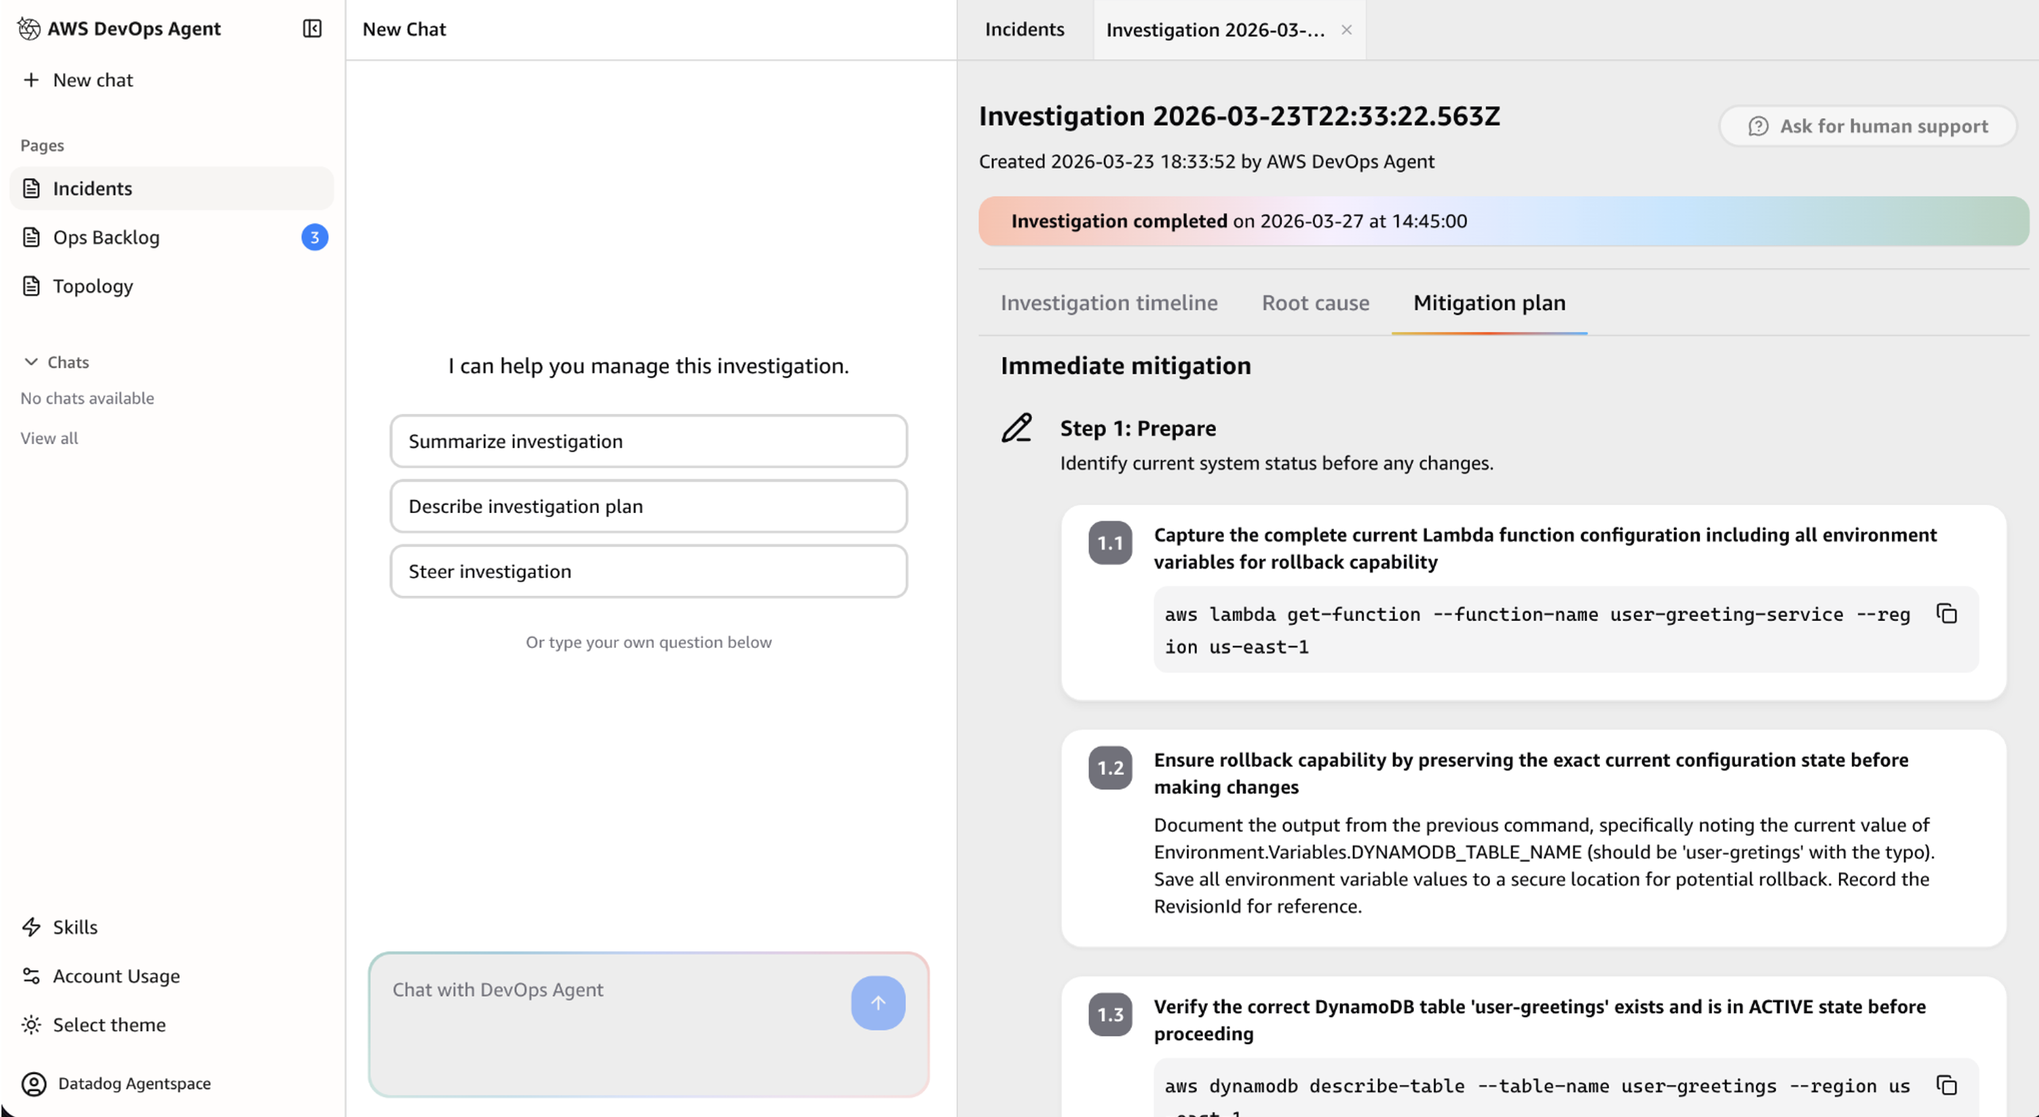This screenshot has height=1117, width=2039.
Task: Open Skills from the sidebar
Action: click(171, 927)
